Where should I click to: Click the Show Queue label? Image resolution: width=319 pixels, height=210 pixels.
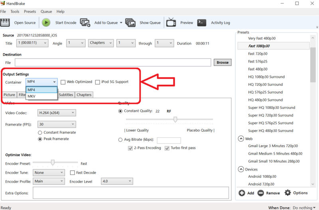(150, 23)
